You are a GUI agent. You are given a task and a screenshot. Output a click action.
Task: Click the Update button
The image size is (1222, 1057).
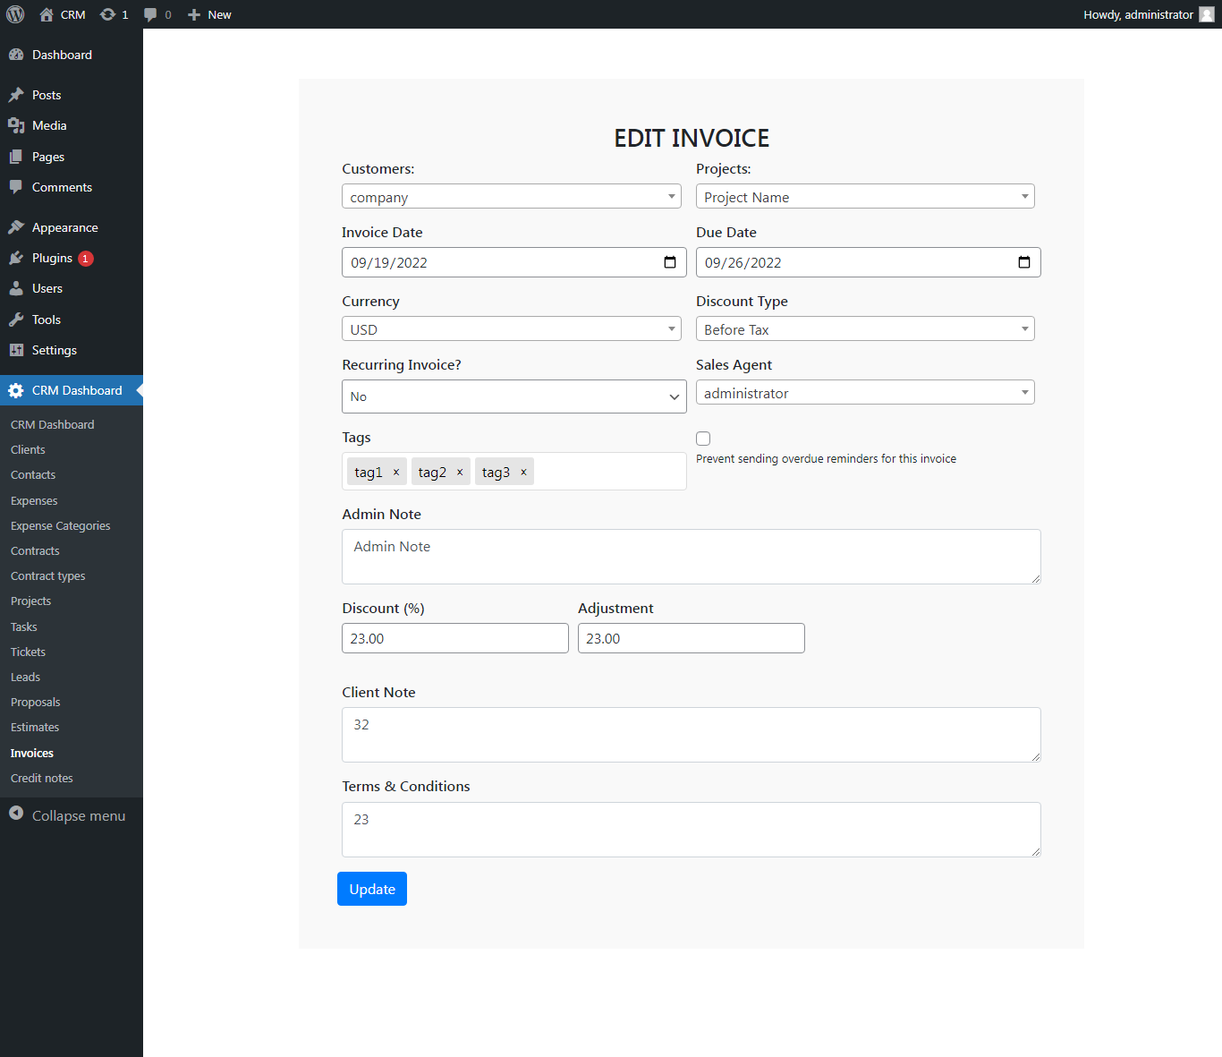pyautogui.click(x=371, y=889)
